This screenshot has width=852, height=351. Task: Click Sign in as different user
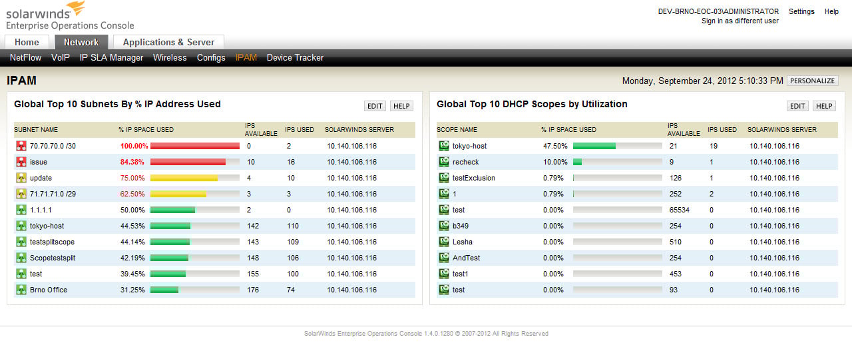[740, 21]
